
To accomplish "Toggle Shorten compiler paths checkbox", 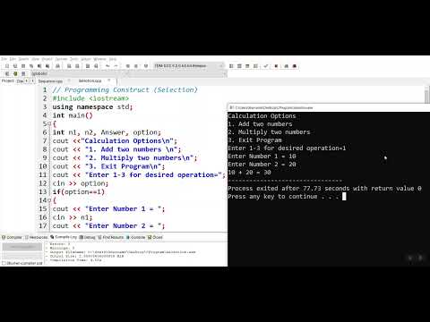I will click(4, 263).
